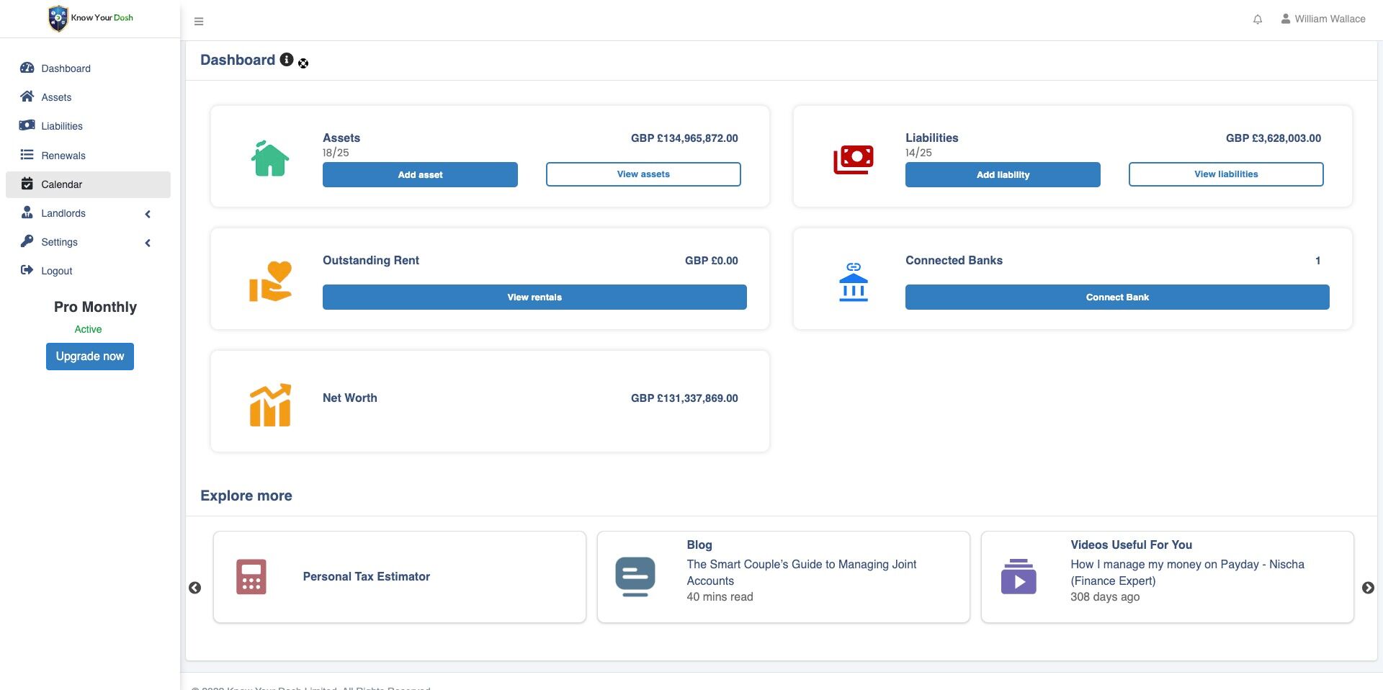Click the View assets button
Screen dimensions: 1383x690
643,174
